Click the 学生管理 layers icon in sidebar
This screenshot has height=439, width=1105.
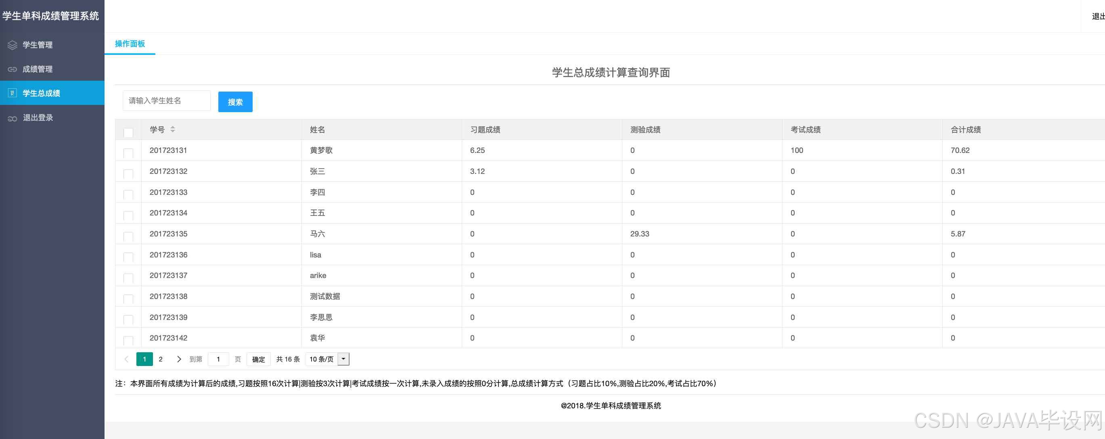[13, 45]
